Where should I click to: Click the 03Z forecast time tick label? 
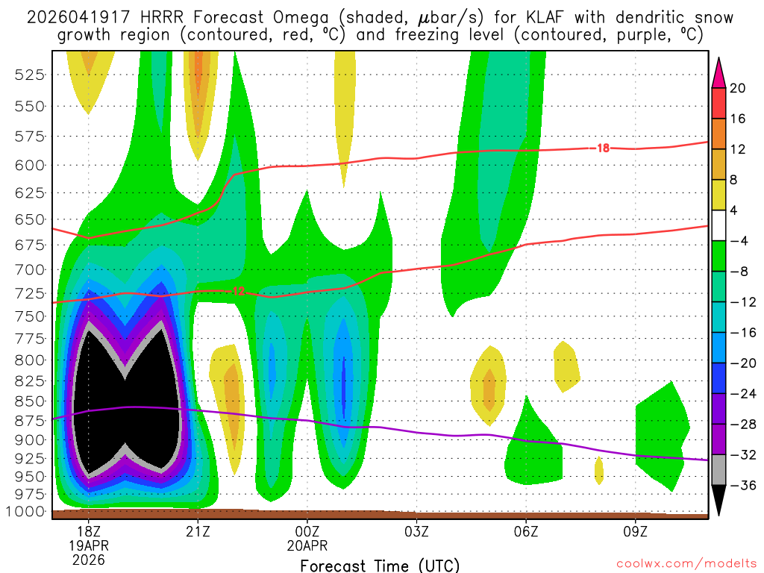(416, 531)
